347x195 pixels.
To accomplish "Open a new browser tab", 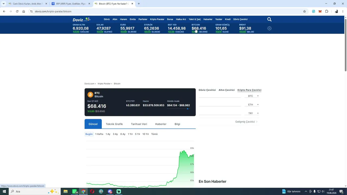I will pos(139,4).
